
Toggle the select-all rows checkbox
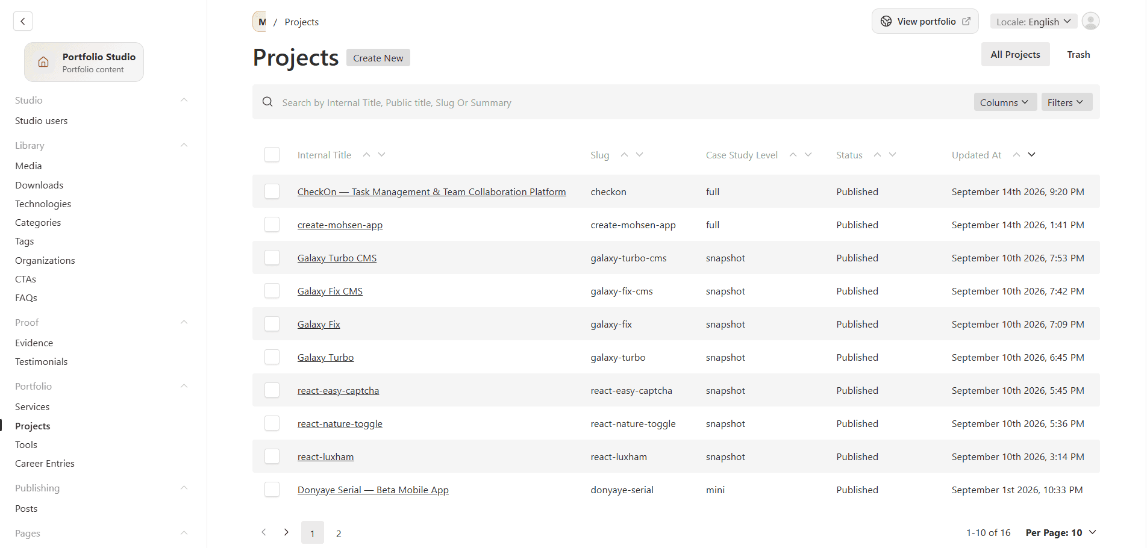(x=272, y=155)
